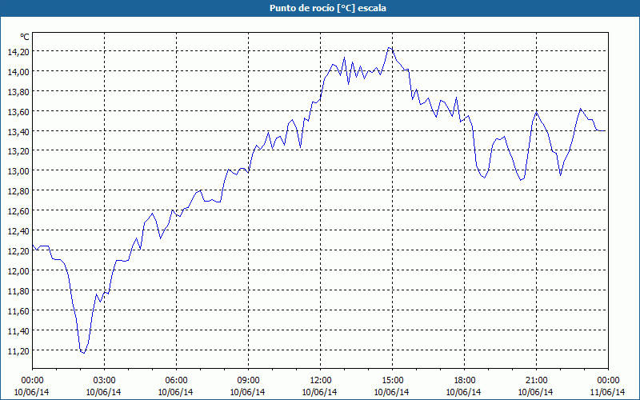Viewport: 640px width, 400px height.
Task: Select the 11,60 y-axis label
Action: (18, 311)
